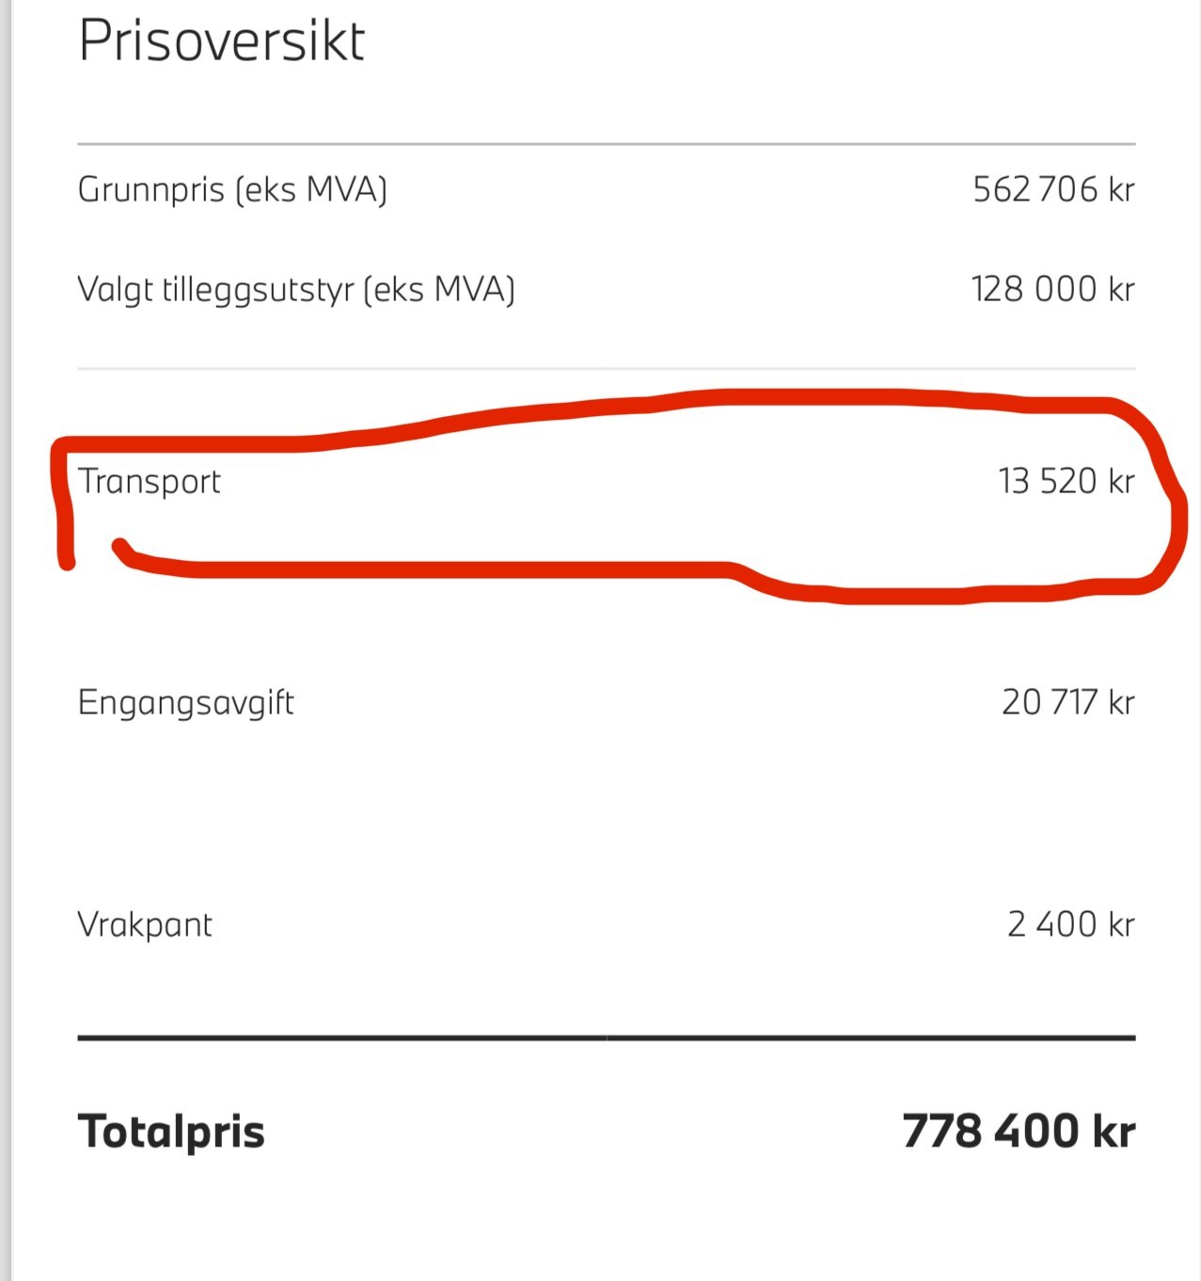Select the Grunnpris (eks MVA) label

[232, 189]
